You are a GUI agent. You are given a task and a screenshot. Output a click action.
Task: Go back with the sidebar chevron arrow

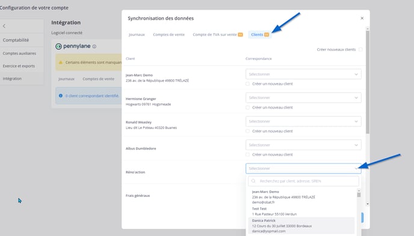[x=4, y=26]
